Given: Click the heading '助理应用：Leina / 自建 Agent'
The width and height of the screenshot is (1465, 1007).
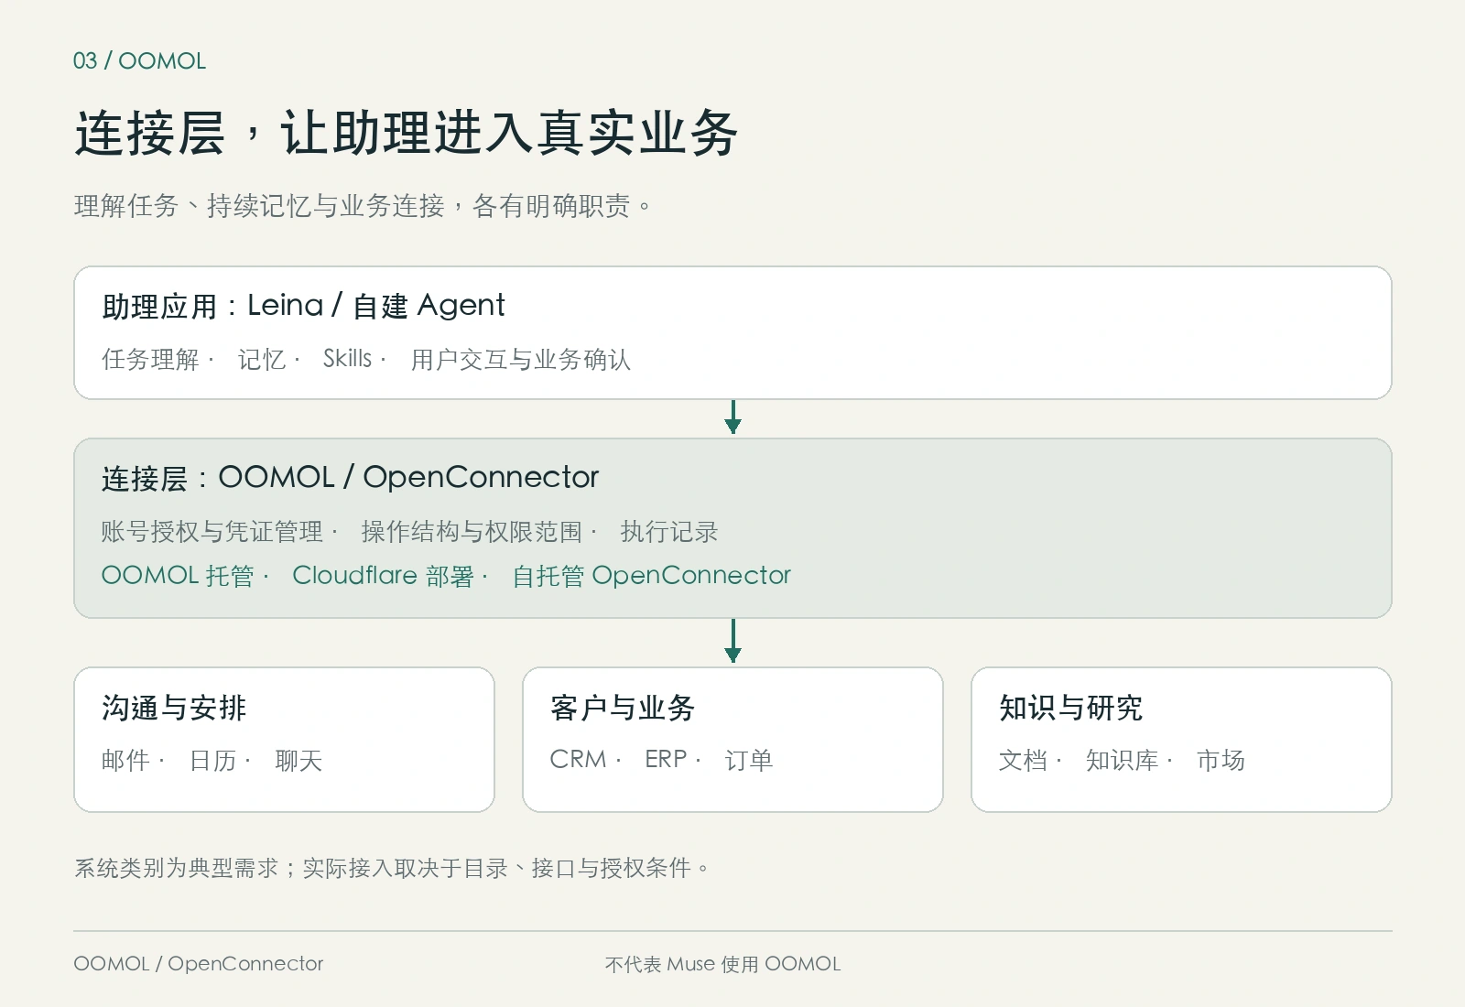Looking at the screenshot, I should (x=303, y=305).
